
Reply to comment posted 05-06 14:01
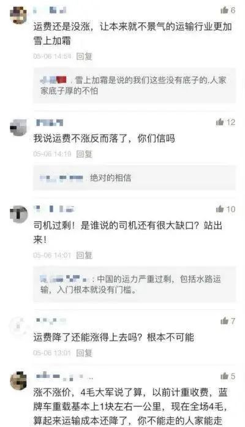pyautogui.click(x=84, y=255)
